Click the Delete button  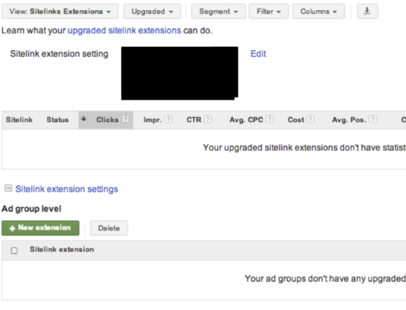tap(109, 228)
